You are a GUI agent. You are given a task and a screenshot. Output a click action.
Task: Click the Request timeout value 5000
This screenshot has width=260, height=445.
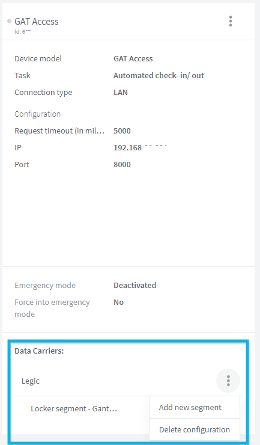tap(122, 131)
